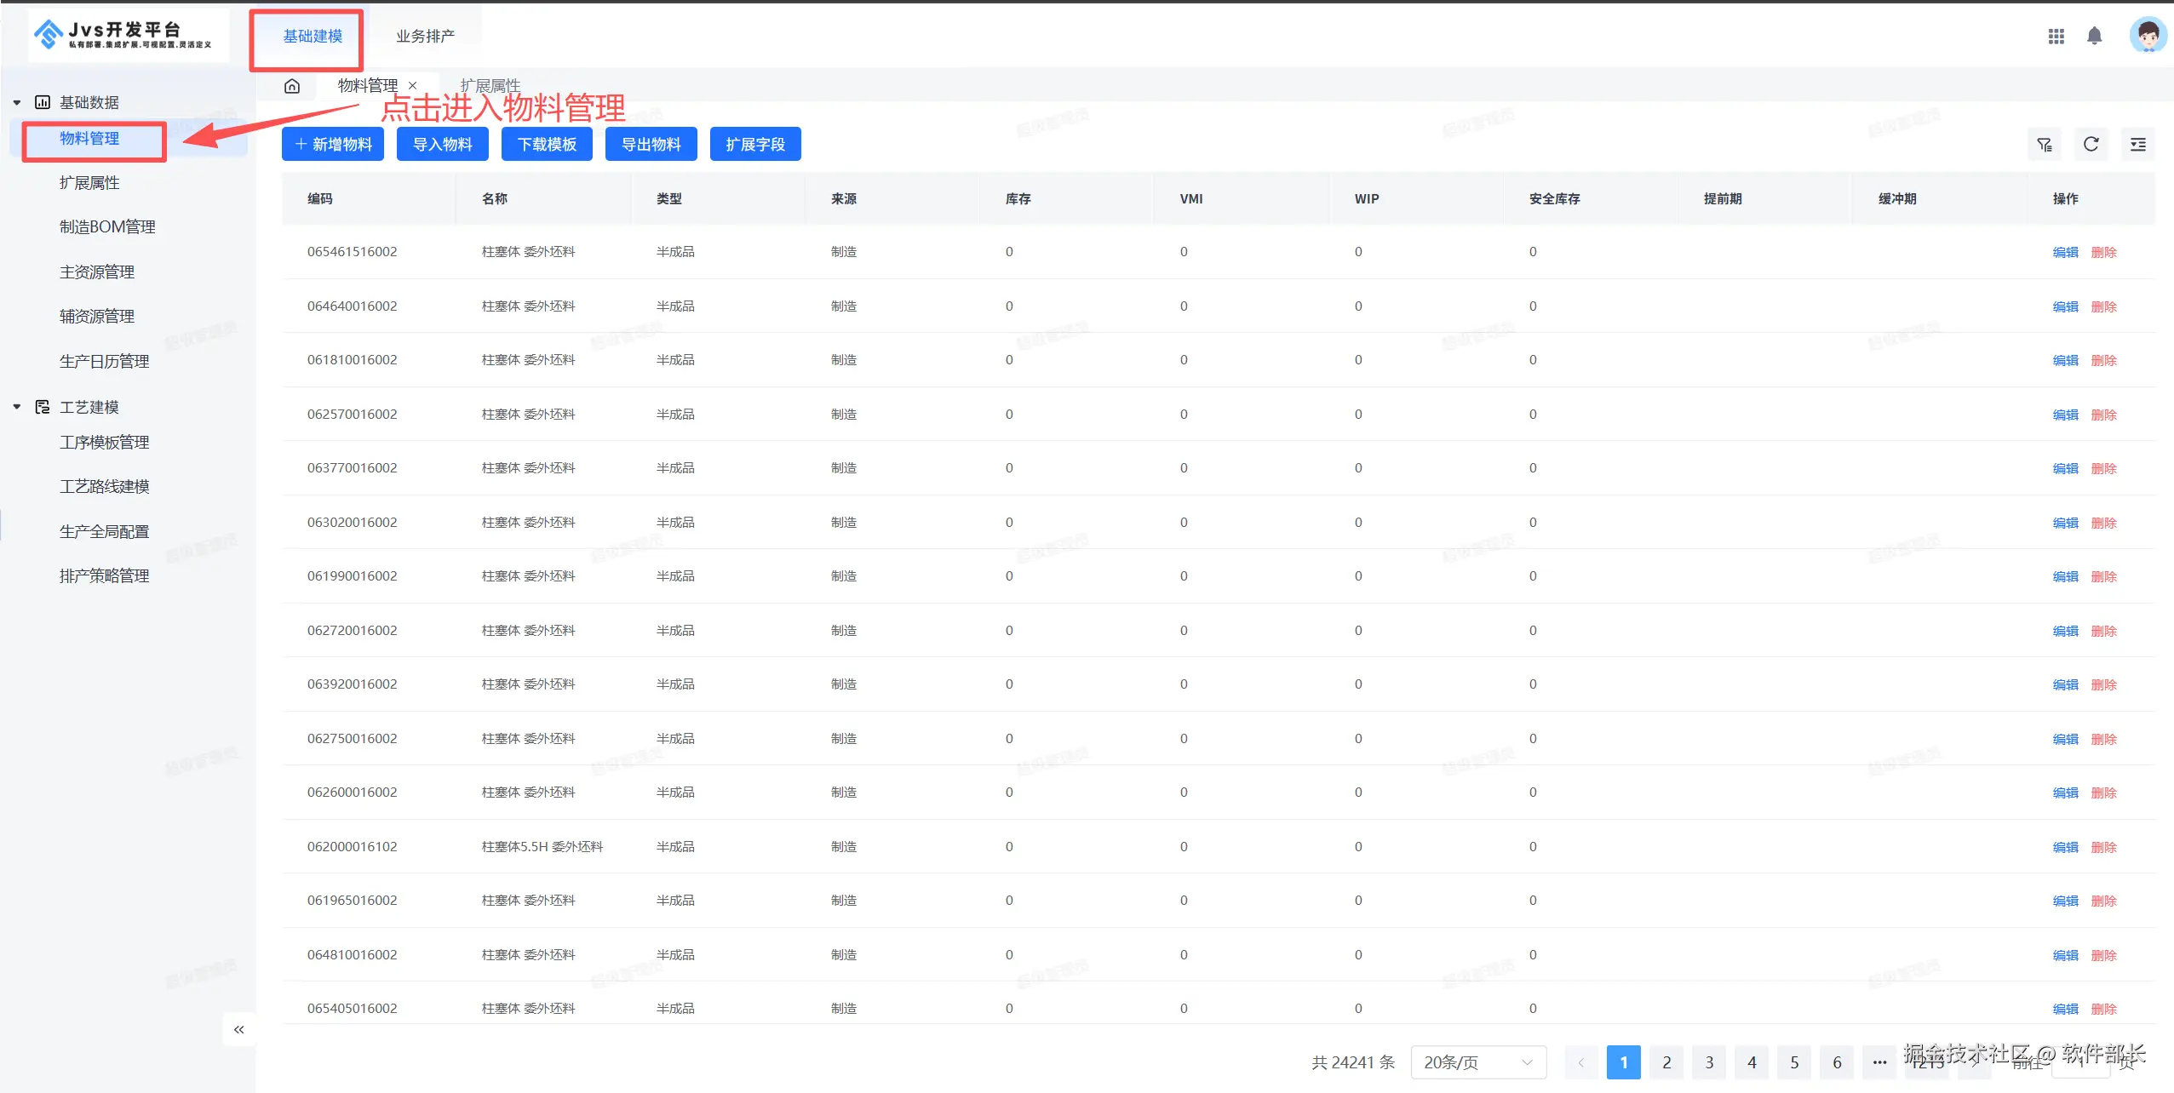This screenshot has height=1093, width=2174.
Task: Collapse the 工艺建模 tree group
Action: coord(17,408)
